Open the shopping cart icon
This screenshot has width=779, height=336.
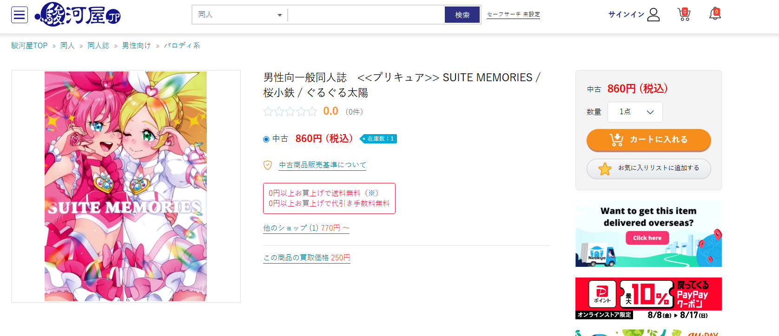[684, 14]
